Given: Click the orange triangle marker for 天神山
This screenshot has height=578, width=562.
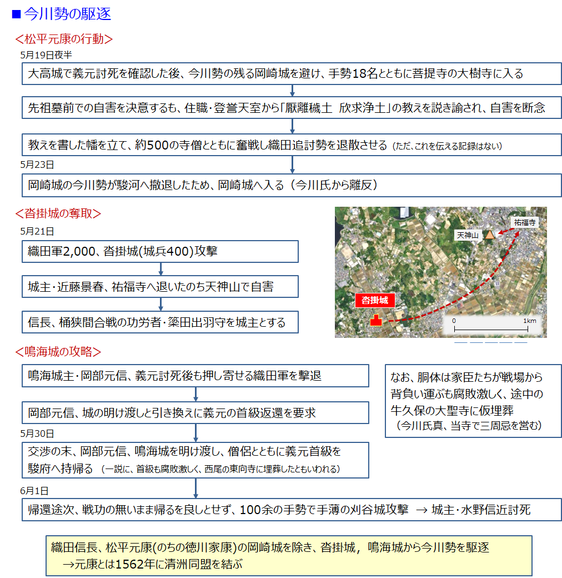Looking at the screenshot, I should tap(489, 235).
